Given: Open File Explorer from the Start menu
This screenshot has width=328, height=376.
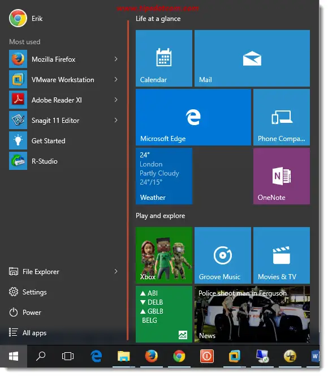Looking at the screenshot, I should 34,272.
